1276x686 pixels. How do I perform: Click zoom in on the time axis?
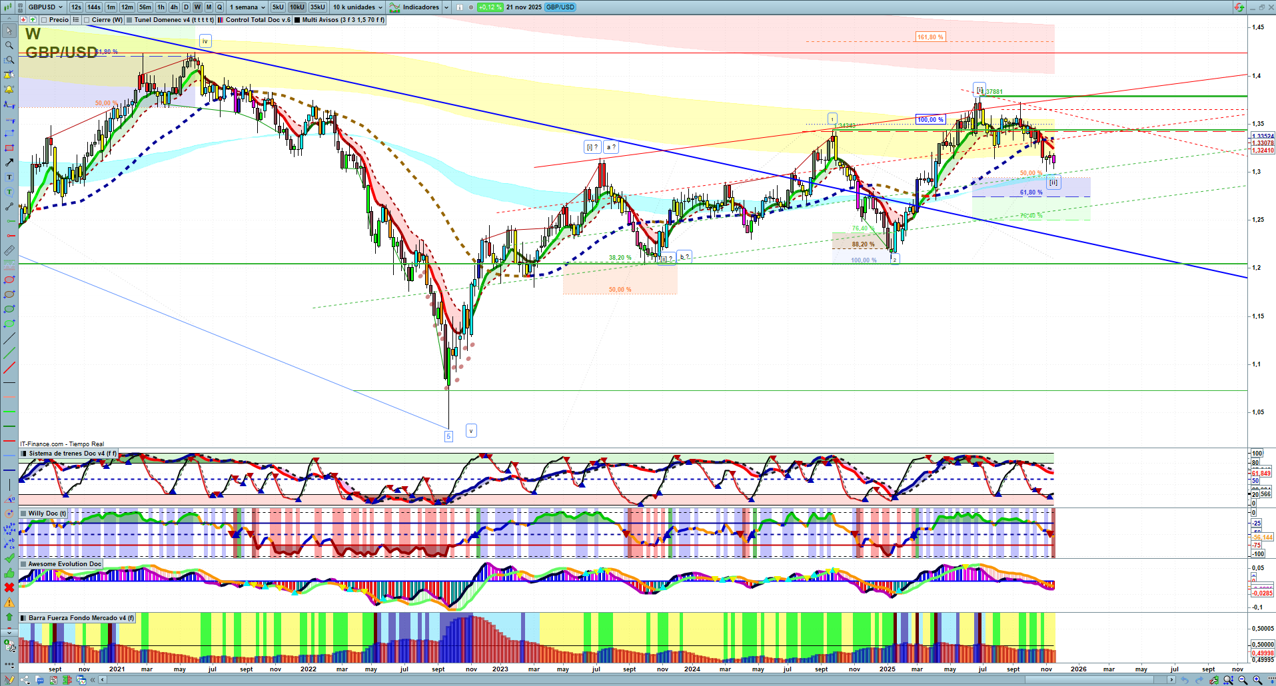tap(1257, 680)
